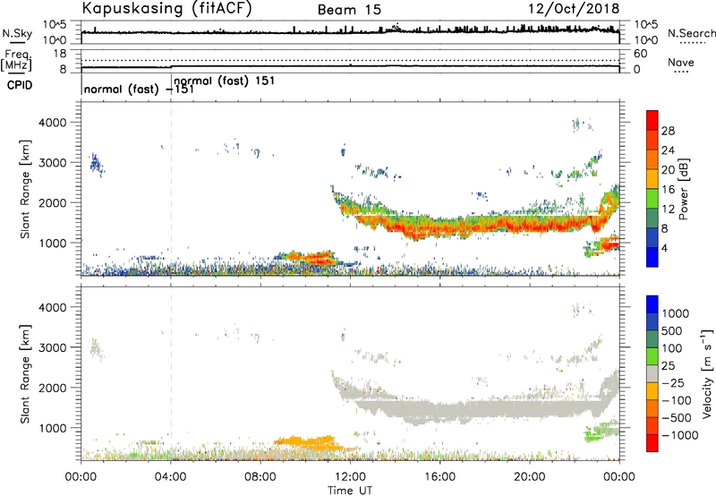Screen dimensions: 716x496
Task: Click the '60' Nave axis tick
Action: 640,54
